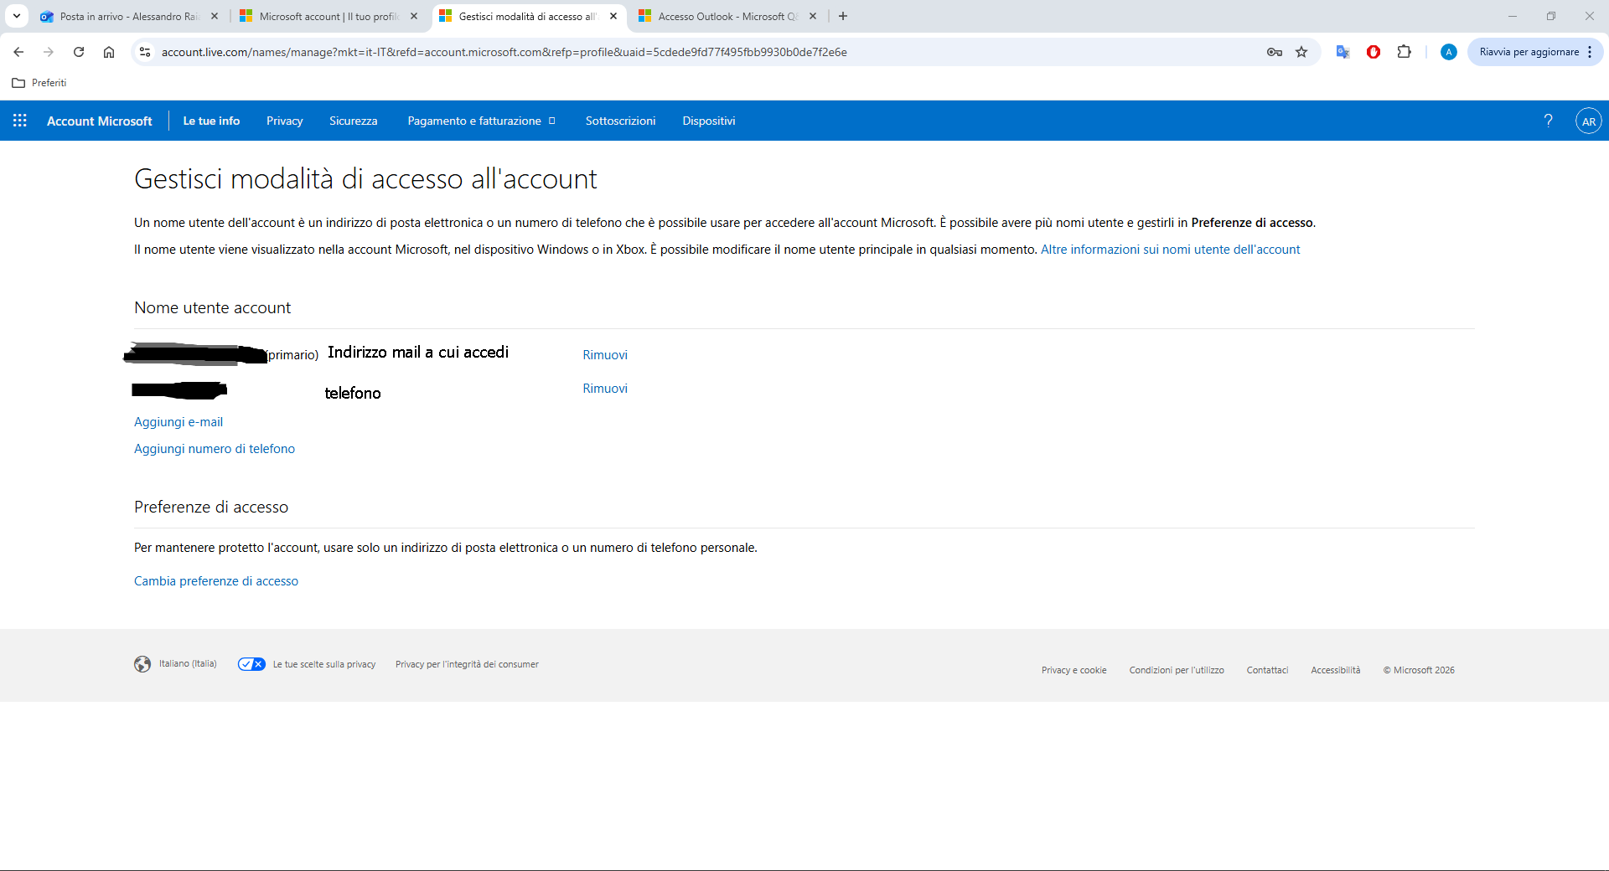Open Privacy e cookie footer link
The width and height of the screenshot is (1609, 871).
1074,670
